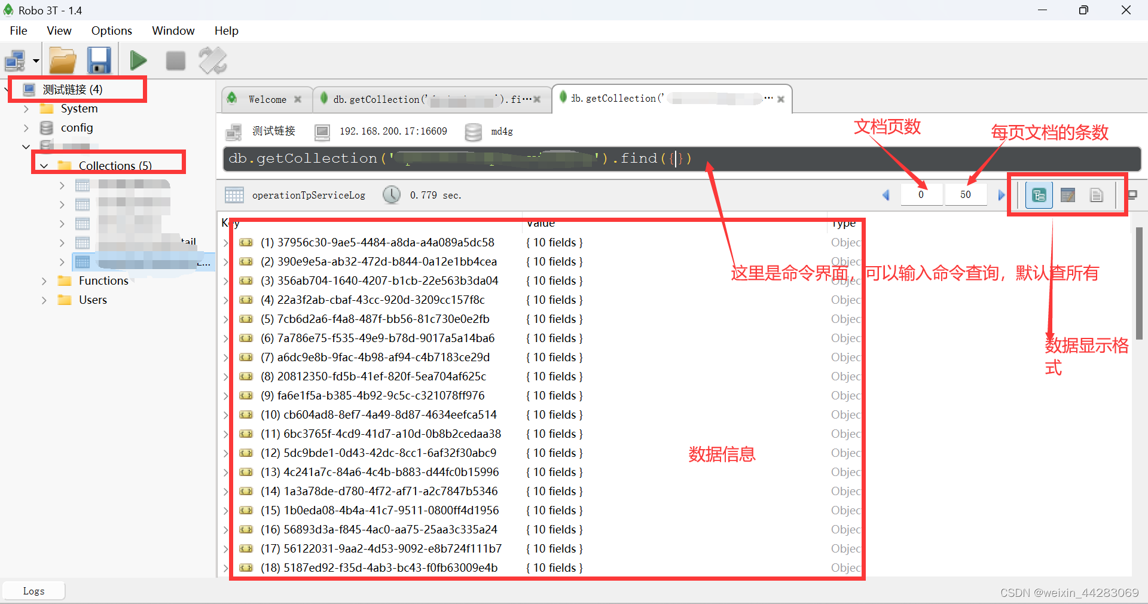
Task: Open the connection dropdown arrow in toolbar
Action: point(36,61)
